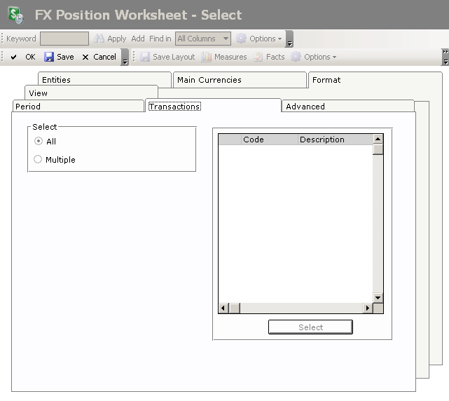Select the All radio button

(x=39, y=142)
